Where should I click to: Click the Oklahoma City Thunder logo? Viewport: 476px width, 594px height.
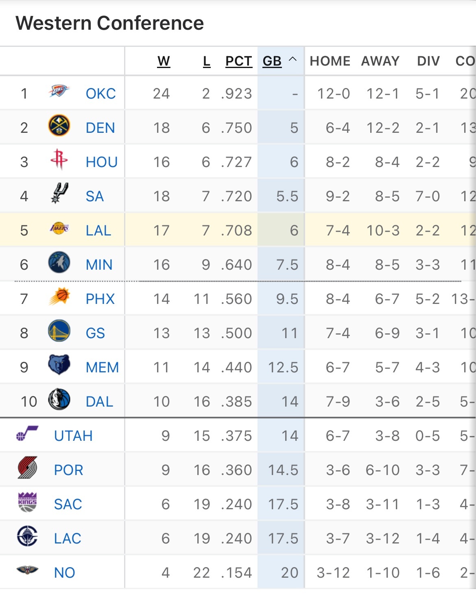(59, 91)
